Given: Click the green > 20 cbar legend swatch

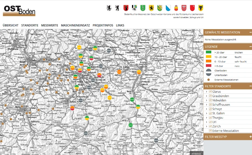Looking at the screenshot, I should coord(208,53).
